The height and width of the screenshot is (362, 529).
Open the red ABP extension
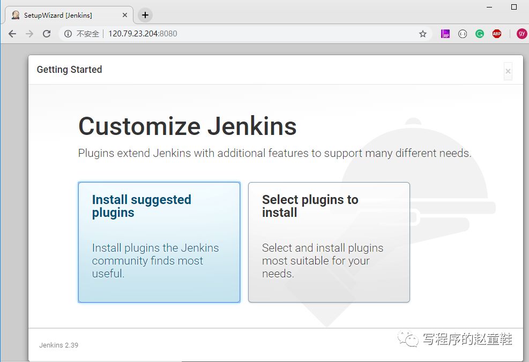point(497,34)
